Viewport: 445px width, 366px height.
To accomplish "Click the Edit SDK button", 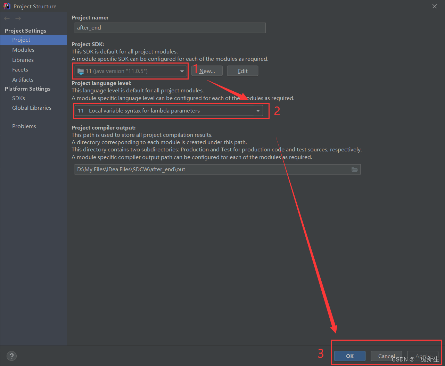I will click(242, 71).
